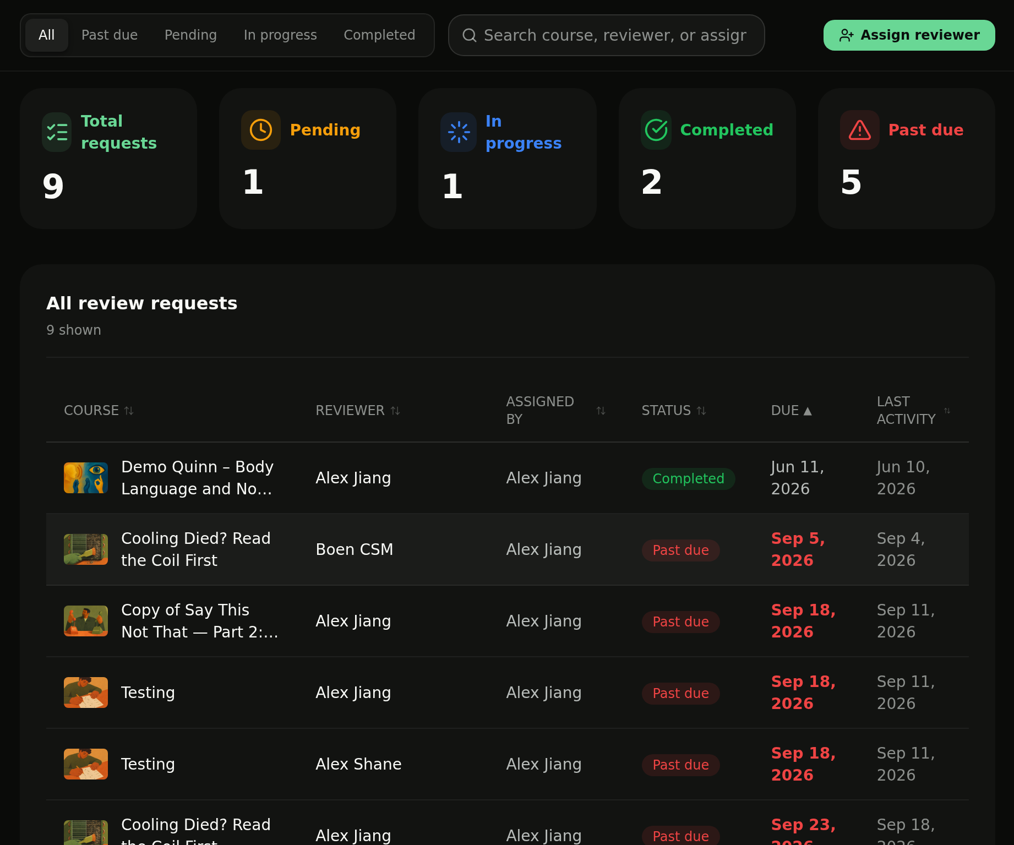1014x845 pixels.
Task: Click the add-user icon in Assign reviewer
Action: [x=846, y=35]
